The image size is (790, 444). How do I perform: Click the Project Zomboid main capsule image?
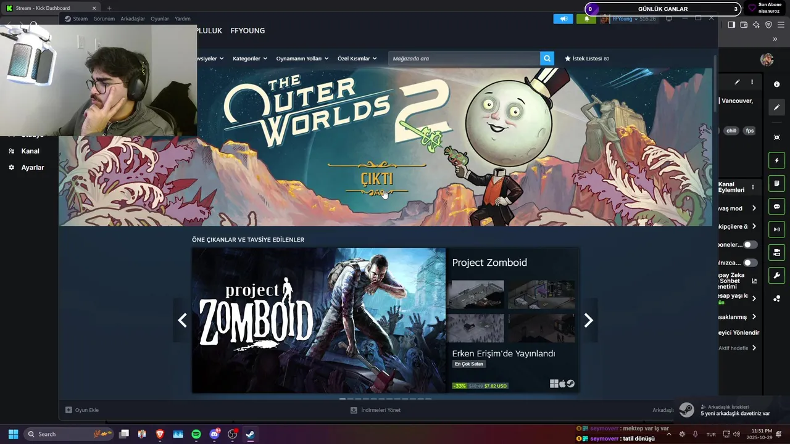click(x=318, y=320)
